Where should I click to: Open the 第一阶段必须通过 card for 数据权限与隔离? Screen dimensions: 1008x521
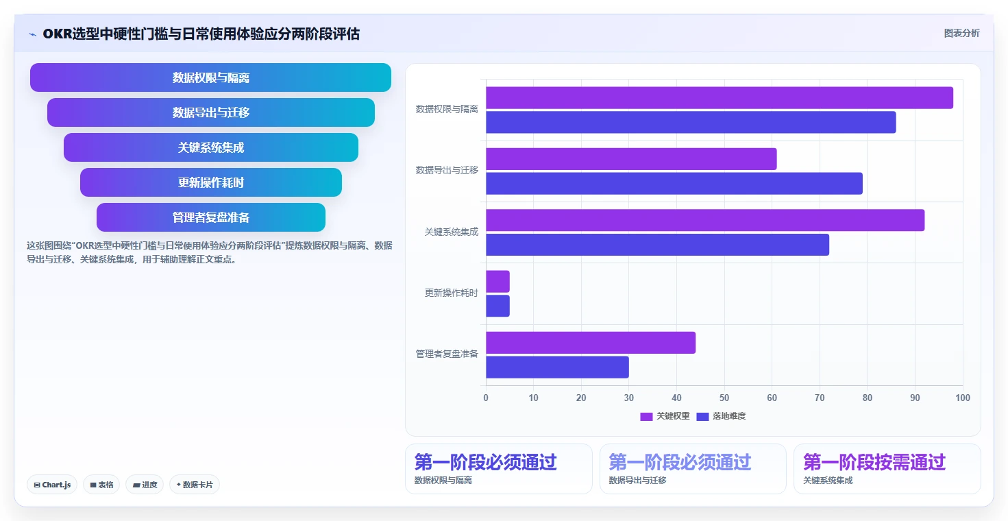499,469
